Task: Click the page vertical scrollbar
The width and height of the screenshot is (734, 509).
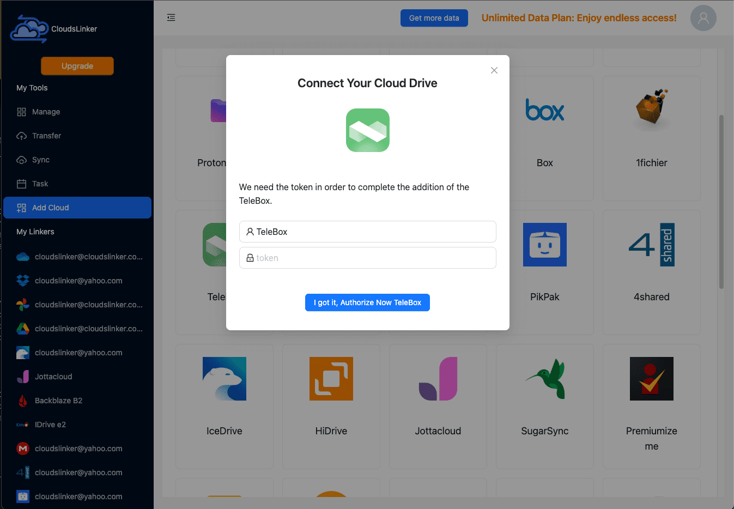Action: pyautogui.click(x=721, y=202)
